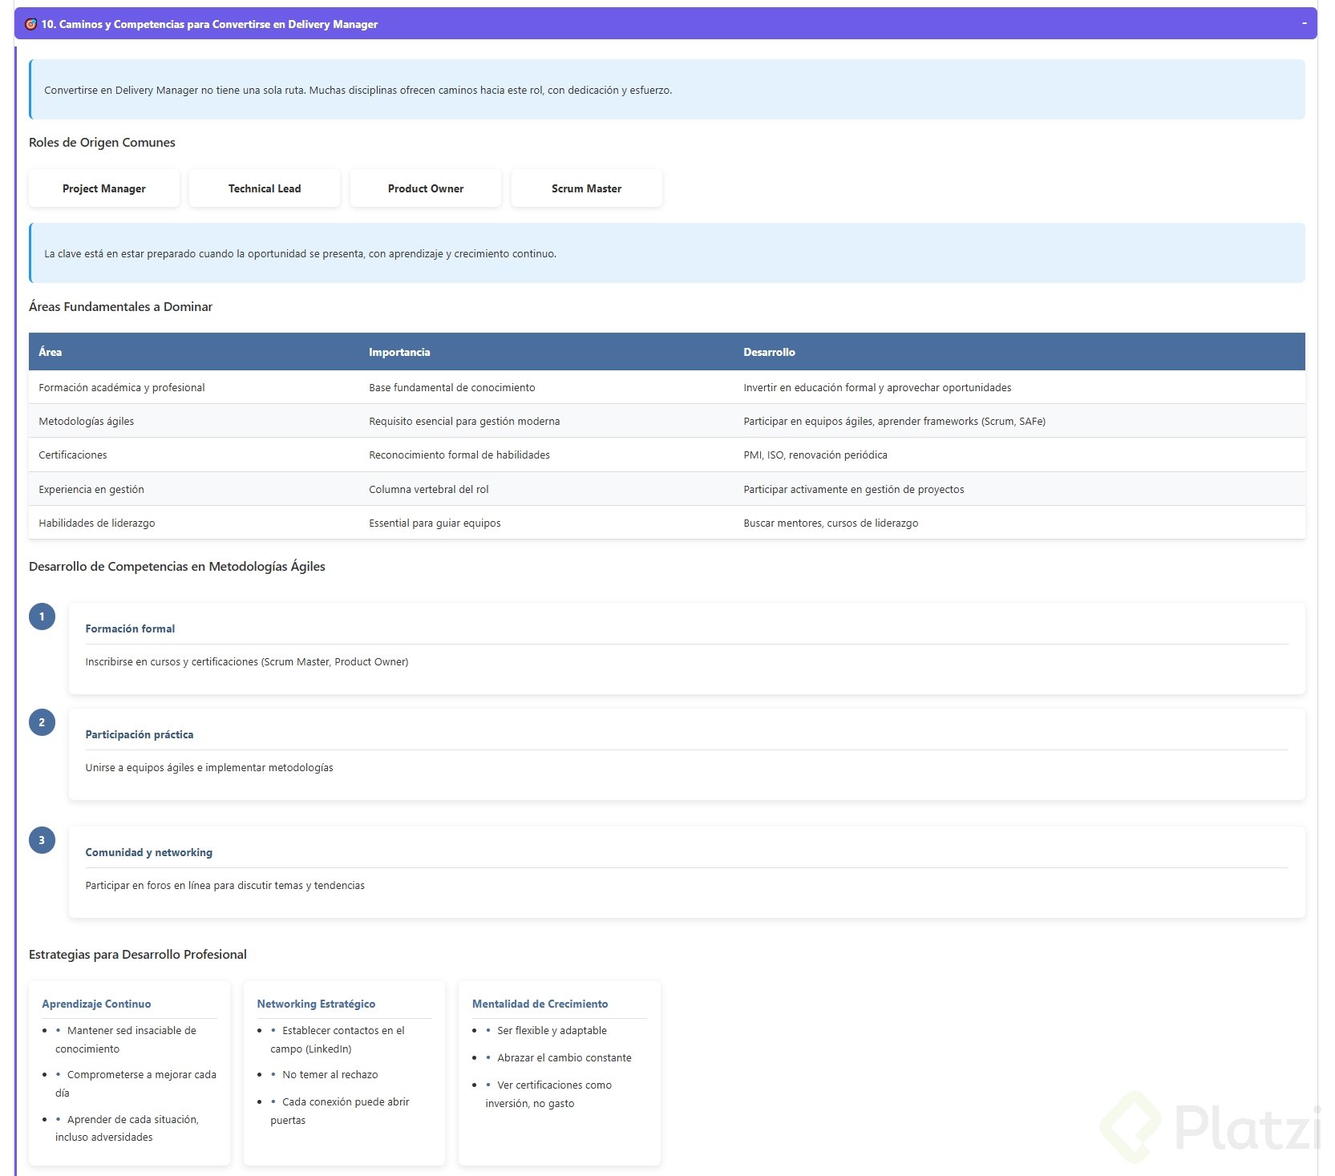Click the 'Participación práctica' step title
This screenshot has height=1176, width=1335.
(x=140, y=734)
